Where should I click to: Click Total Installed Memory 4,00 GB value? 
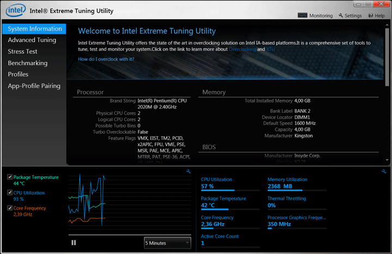pyautogui.click(x=302, y=101)
